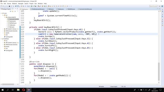Collapse keyBoardCtrl method fold at line 116
This screenshot has height=92, width=164.
(x=25, y=27)
